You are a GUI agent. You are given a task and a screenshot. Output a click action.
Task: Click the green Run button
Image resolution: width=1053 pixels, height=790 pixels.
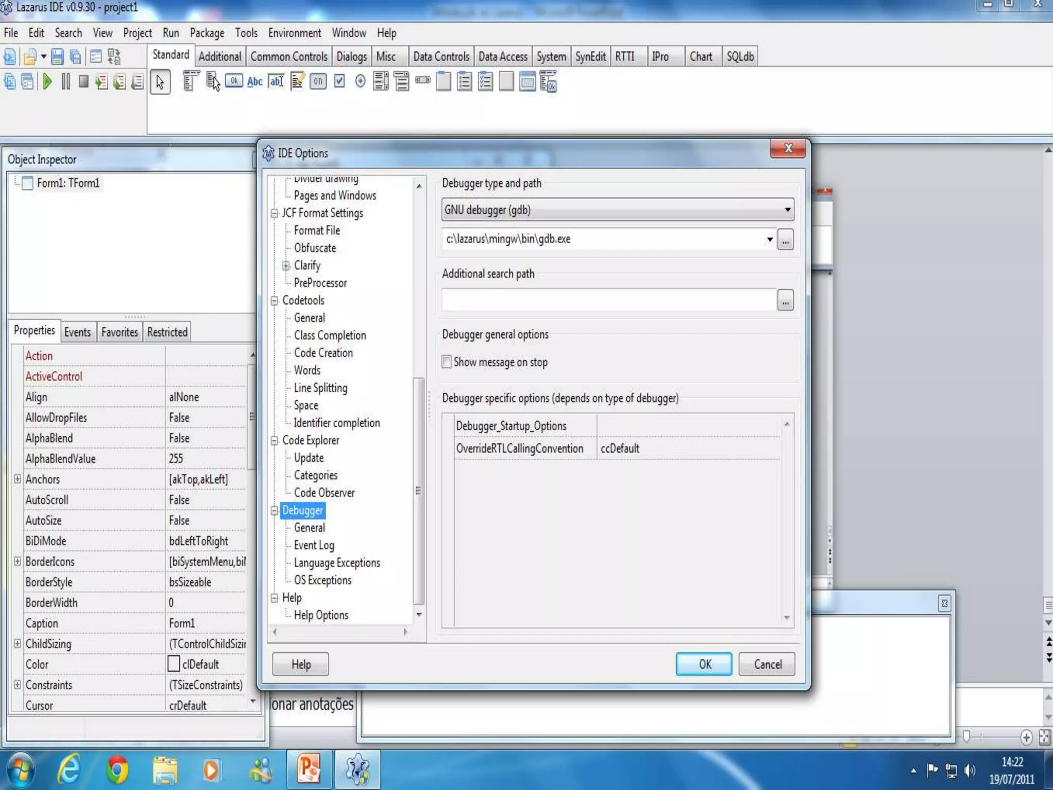pos(47,82)
